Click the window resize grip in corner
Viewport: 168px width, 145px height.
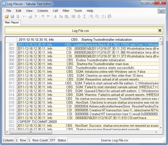click(164, 141)
